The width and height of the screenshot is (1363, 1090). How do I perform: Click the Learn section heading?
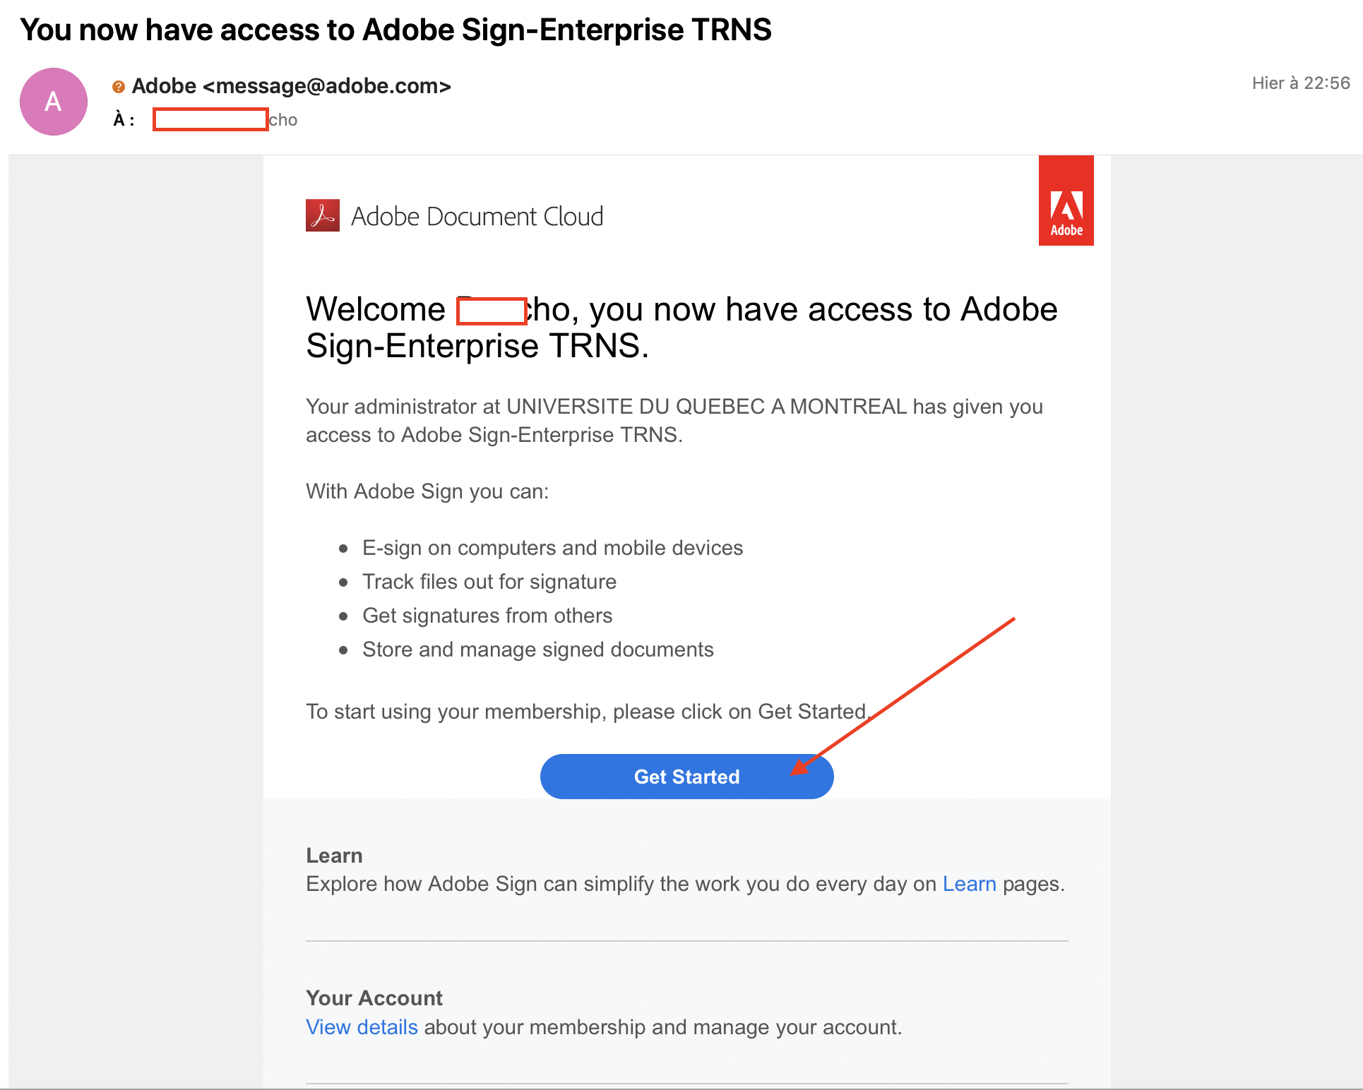tap(334, 855)
